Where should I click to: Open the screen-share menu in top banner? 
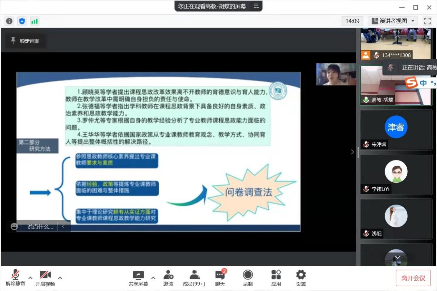coord(256,6)
